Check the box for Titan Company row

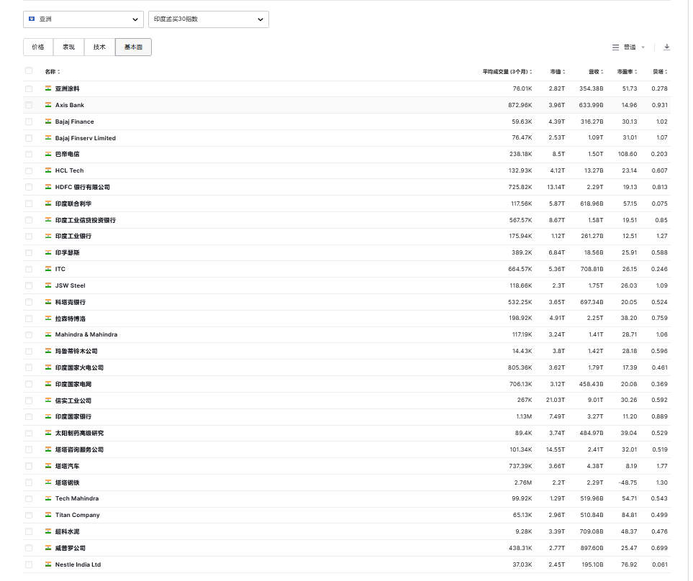click(29, 516)
